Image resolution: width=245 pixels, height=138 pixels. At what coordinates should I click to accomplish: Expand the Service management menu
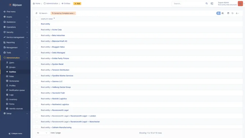pos(15,37)
